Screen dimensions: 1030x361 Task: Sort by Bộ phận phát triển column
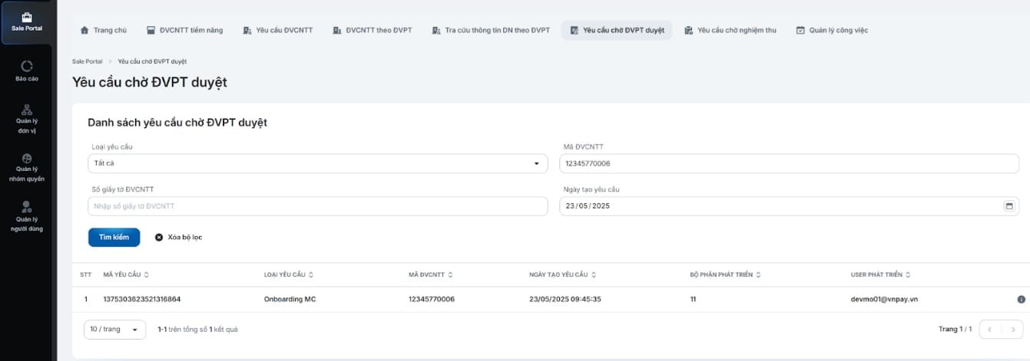(758, 274)
